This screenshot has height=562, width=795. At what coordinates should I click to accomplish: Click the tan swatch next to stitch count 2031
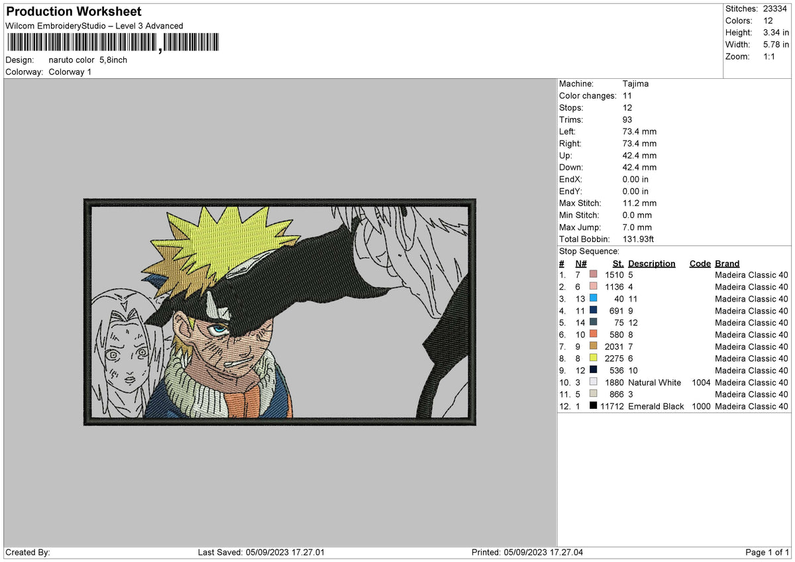pos(593,347)
